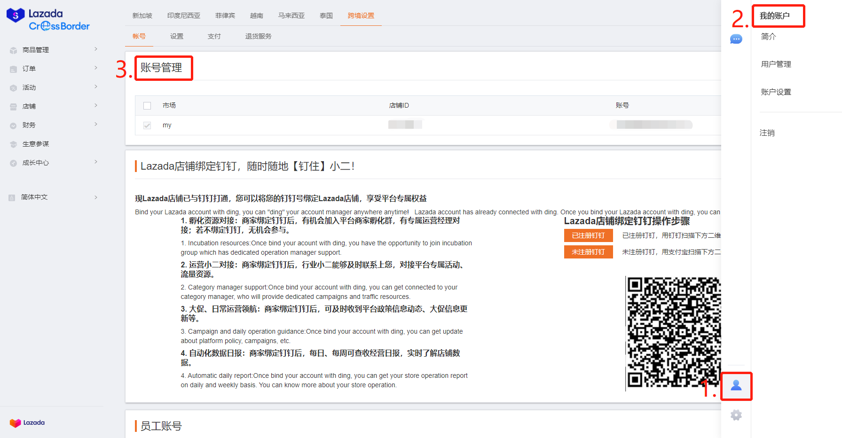Switch to the 新加坡 tab
Image resolution: width=842 pixels, height=438 pixels.
(142, 16)
